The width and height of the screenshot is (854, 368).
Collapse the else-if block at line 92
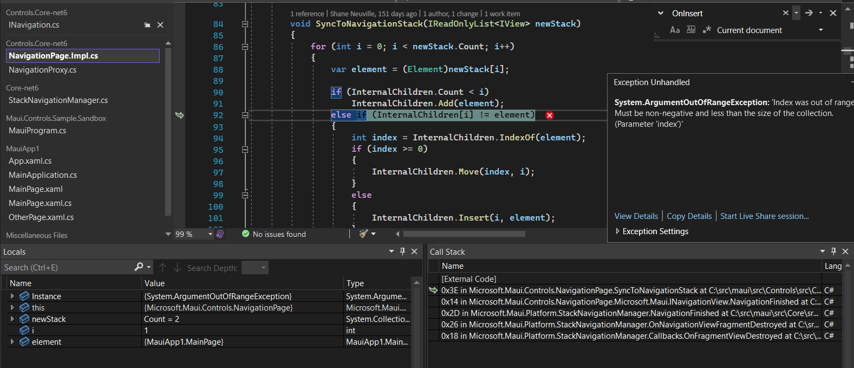pyautogui.click(x=245, y=115)
